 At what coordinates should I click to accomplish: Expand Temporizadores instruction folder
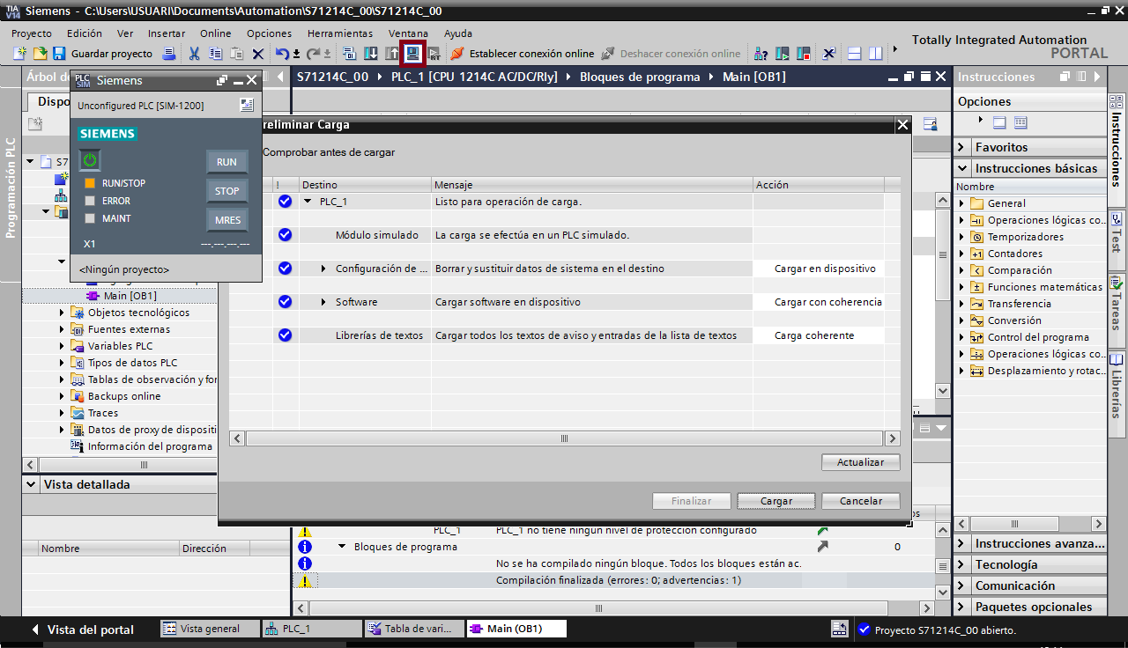[x=962, y=237]
